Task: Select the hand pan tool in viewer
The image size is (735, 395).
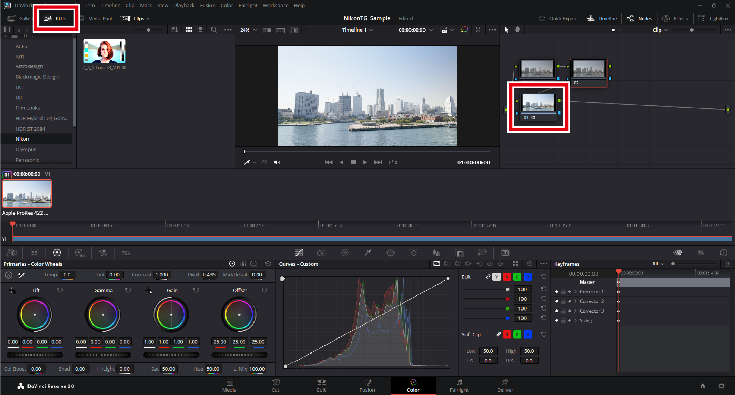Action: 517,30
